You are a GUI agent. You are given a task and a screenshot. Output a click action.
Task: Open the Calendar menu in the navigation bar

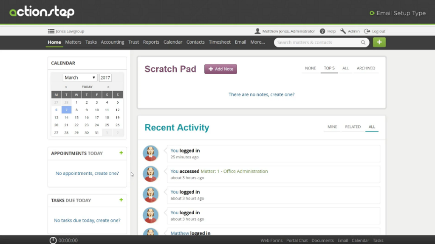tap(173, 42)
